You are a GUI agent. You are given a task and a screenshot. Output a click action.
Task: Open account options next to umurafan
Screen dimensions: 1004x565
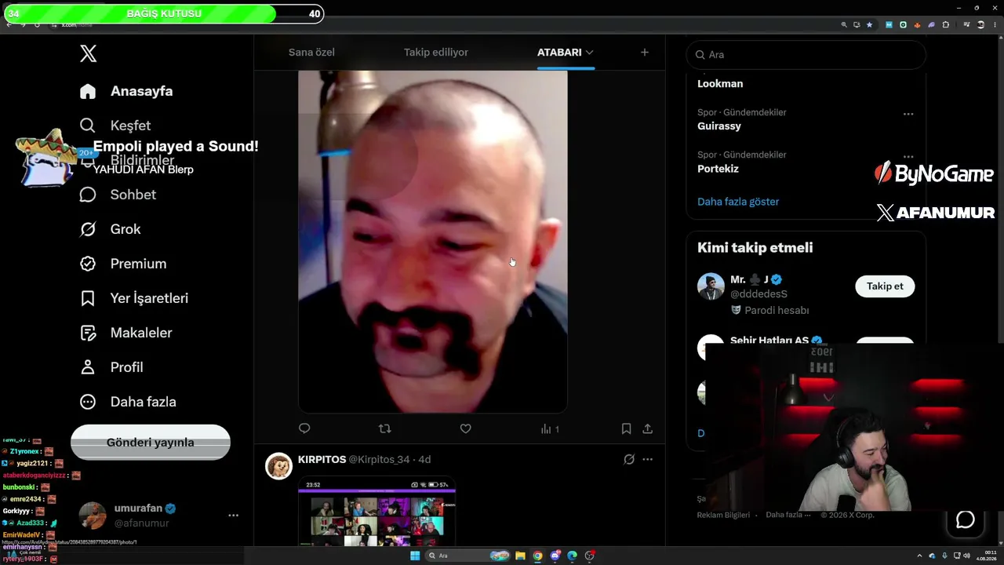(233, 516)
